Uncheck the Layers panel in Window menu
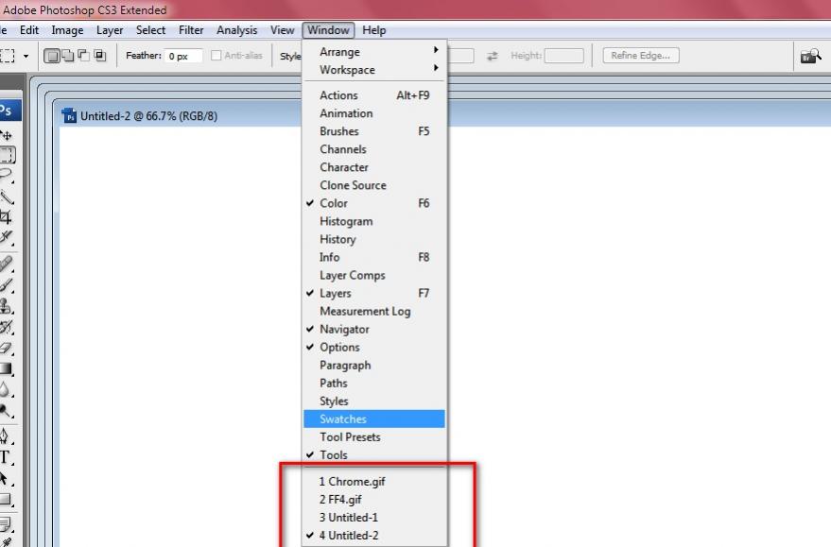Image resolution: width=831 pixels, height=547 pixels. pos(374,294)
